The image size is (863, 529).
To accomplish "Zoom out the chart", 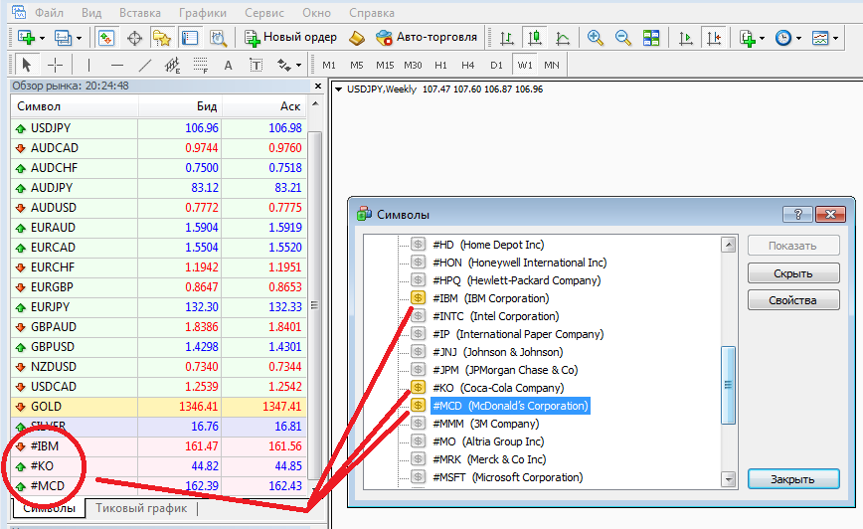I will pyautogui.click(x=623, y=38).
